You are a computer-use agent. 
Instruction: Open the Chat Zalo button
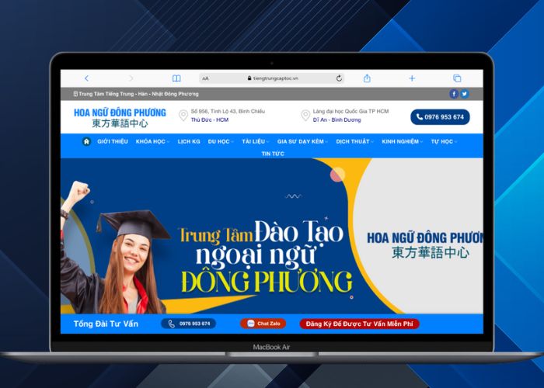click(263, 324)
